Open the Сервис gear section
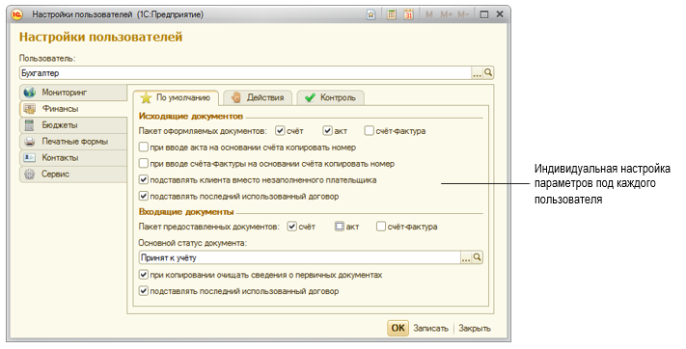The image size is (686, 349). 73,174
